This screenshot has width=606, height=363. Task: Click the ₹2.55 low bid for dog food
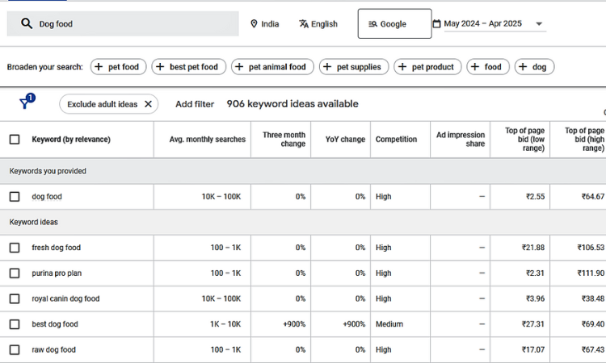click(535, 197)
